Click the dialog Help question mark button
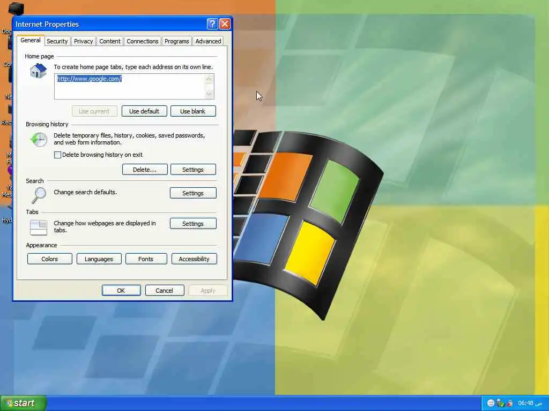This screenshot has width=549, height=411. [212, 24]
